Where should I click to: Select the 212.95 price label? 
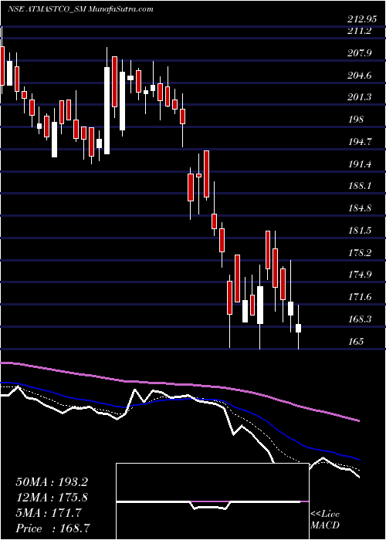point(364,19)
